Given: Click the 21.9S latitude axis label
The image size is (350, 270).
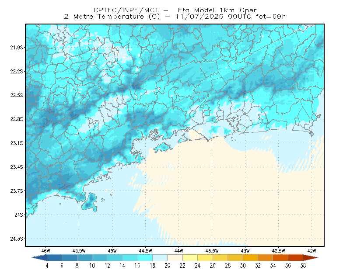Looking at the screenshot, I should (x=17, y=48).
